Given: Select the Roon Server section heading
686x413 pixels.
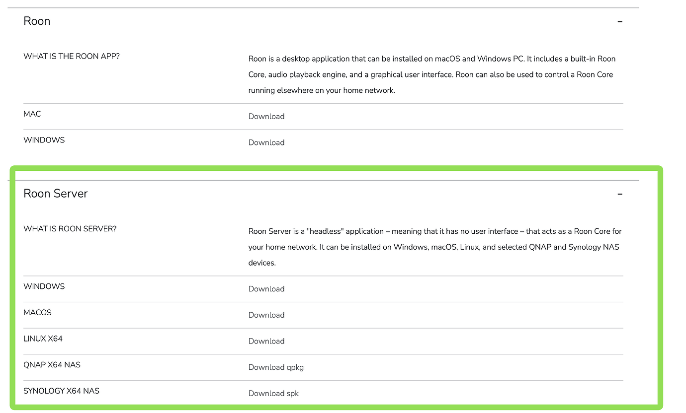Looking at the screenshot, I should (55, 194).
